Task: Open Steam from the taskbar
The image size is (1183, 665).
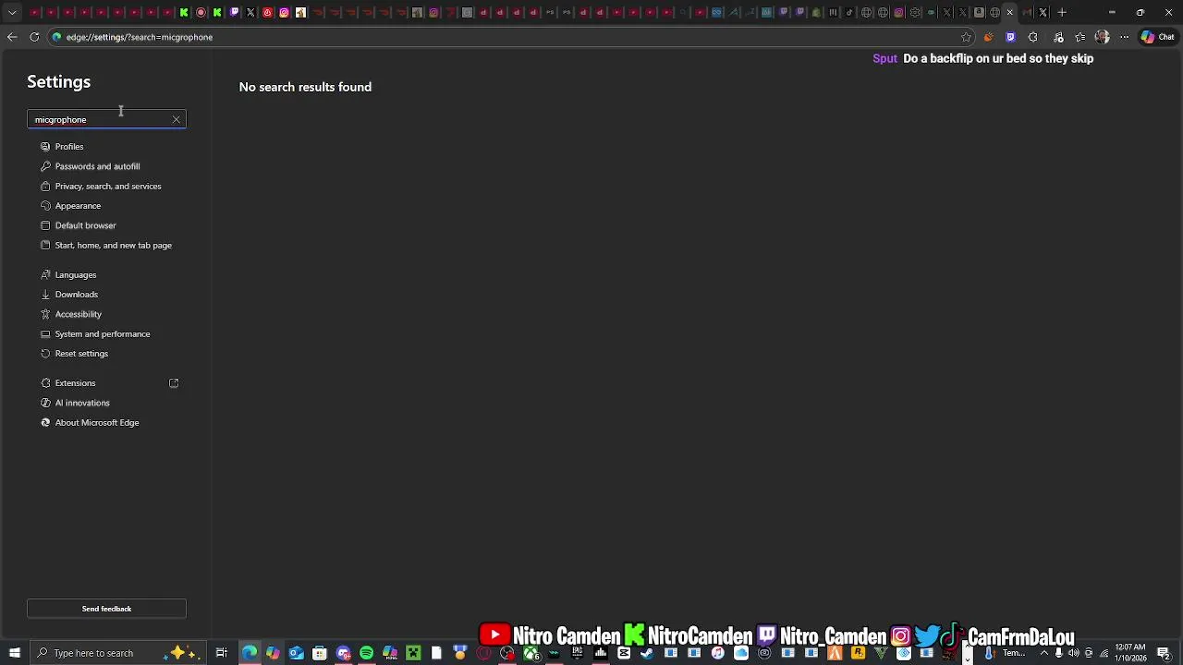Action: pyautogui.click(x=647, y=653)
